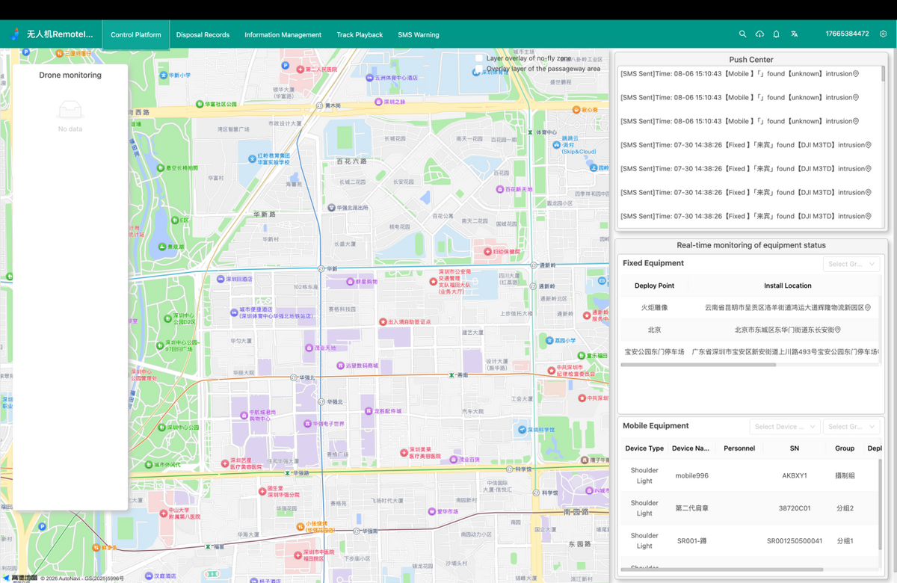Click the 分组2 group cell

(845, 508)
